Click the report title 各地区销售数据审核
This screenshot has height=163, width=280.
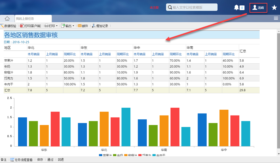click(x=31, y=35)
